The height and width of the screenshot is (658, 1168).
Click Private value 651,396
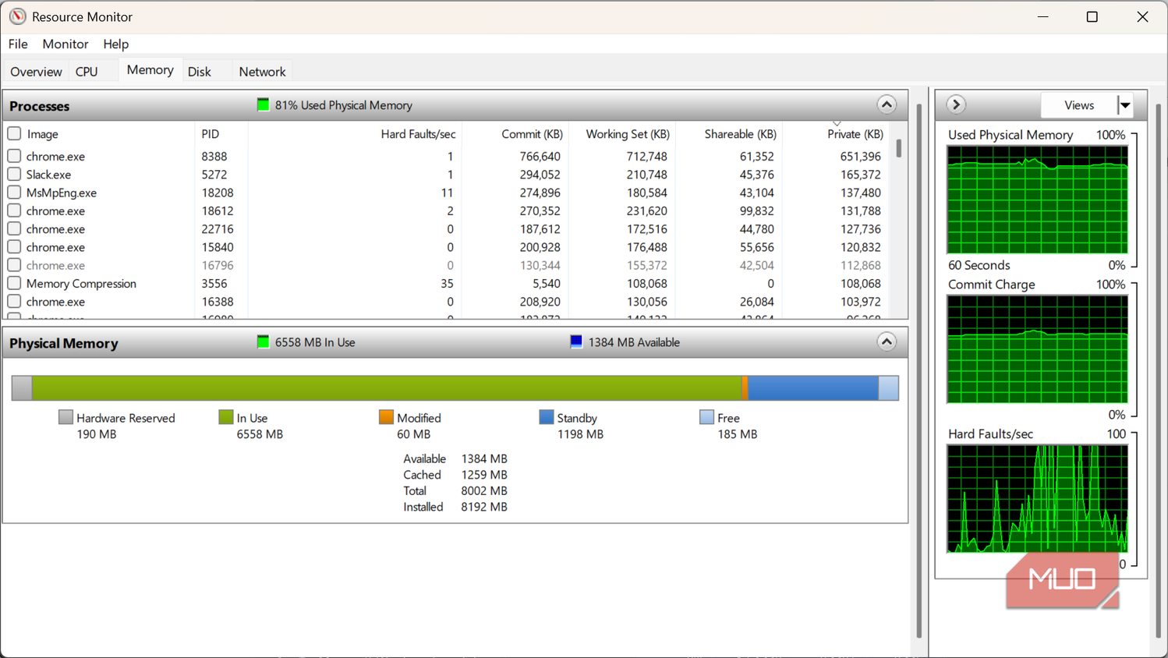(861, 157)
